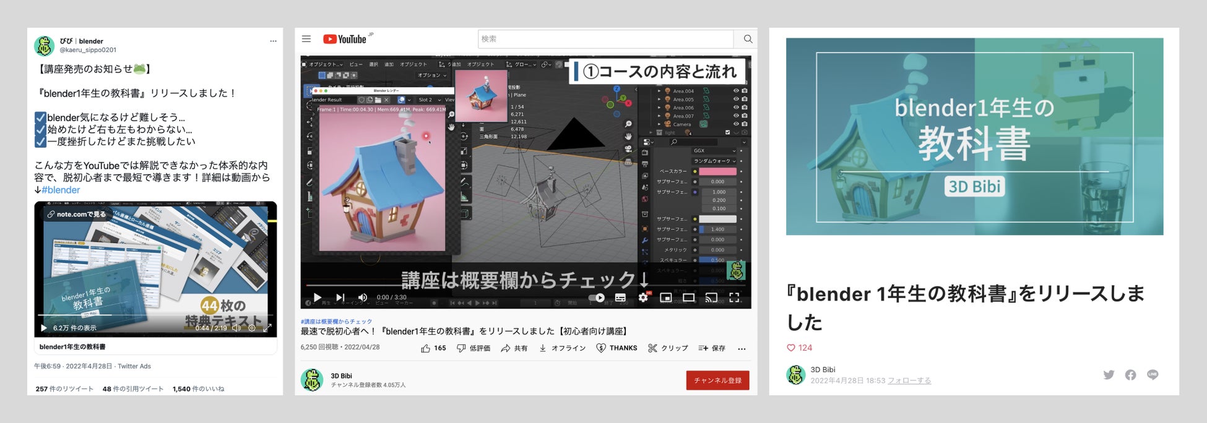Viewport: 1207px width, 423px height.
Task: Open more actions ellipsis under YouTube video
Action: click(742, 349)
